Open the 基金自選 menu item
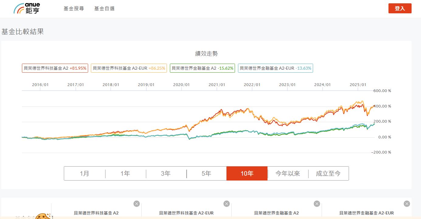 105,8
